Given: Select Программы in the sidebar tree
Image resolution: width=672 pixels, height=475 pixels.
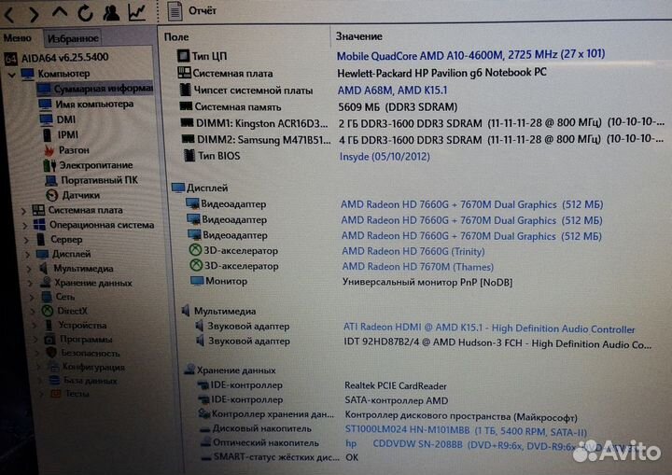Looking at the screenshot, I should (x=78, y=340).
